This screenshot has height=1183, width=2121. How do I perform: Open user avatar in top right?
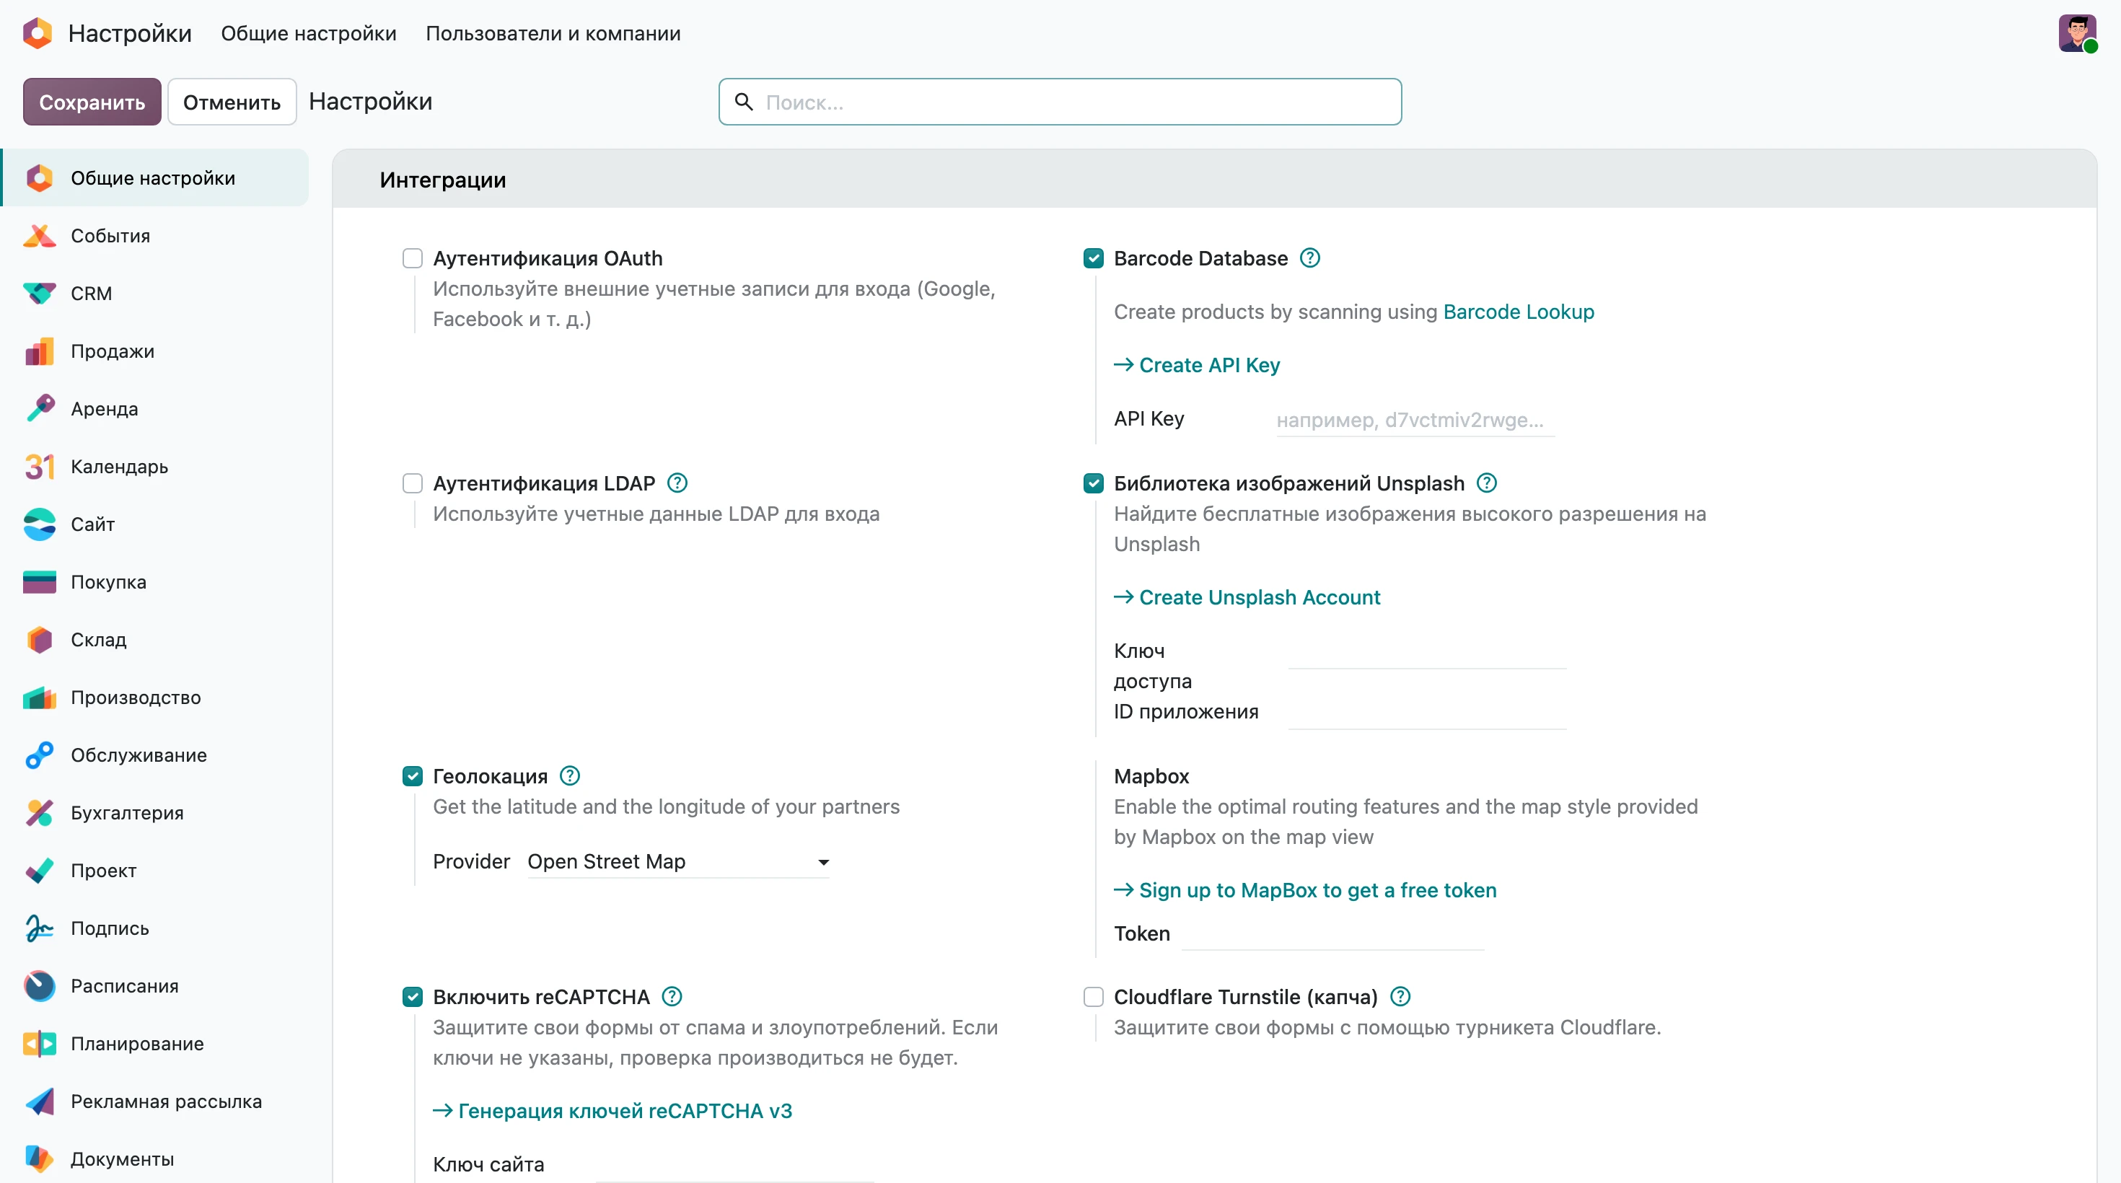pos(2078,34)
